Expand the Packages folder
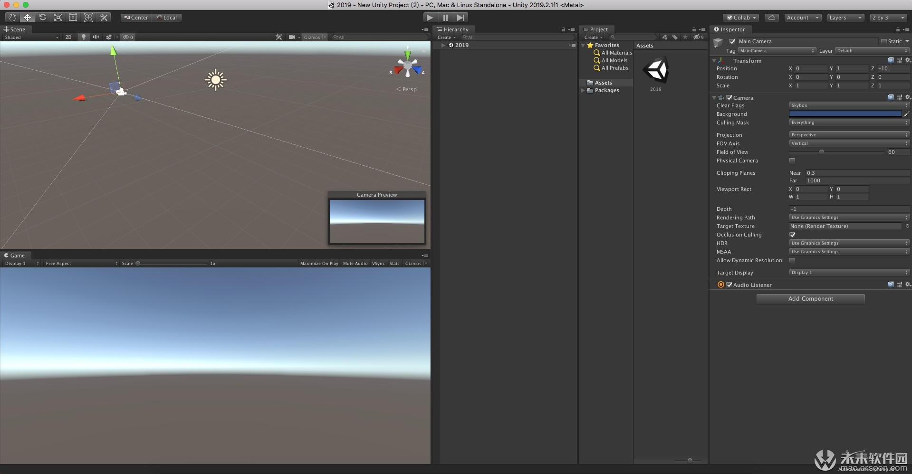Viewport: 912px width, 474px height. (583, 90)
